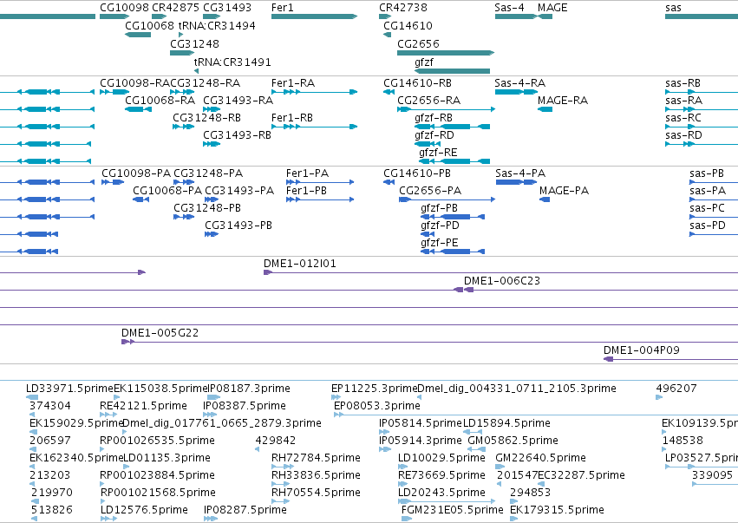Click protein sas-PD label

(x=708, y=225)
